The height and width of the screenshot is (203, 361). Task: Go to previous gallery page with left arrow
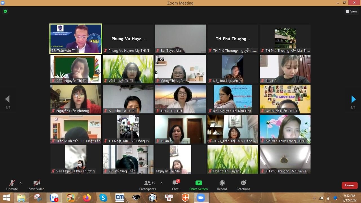(8, 99)
